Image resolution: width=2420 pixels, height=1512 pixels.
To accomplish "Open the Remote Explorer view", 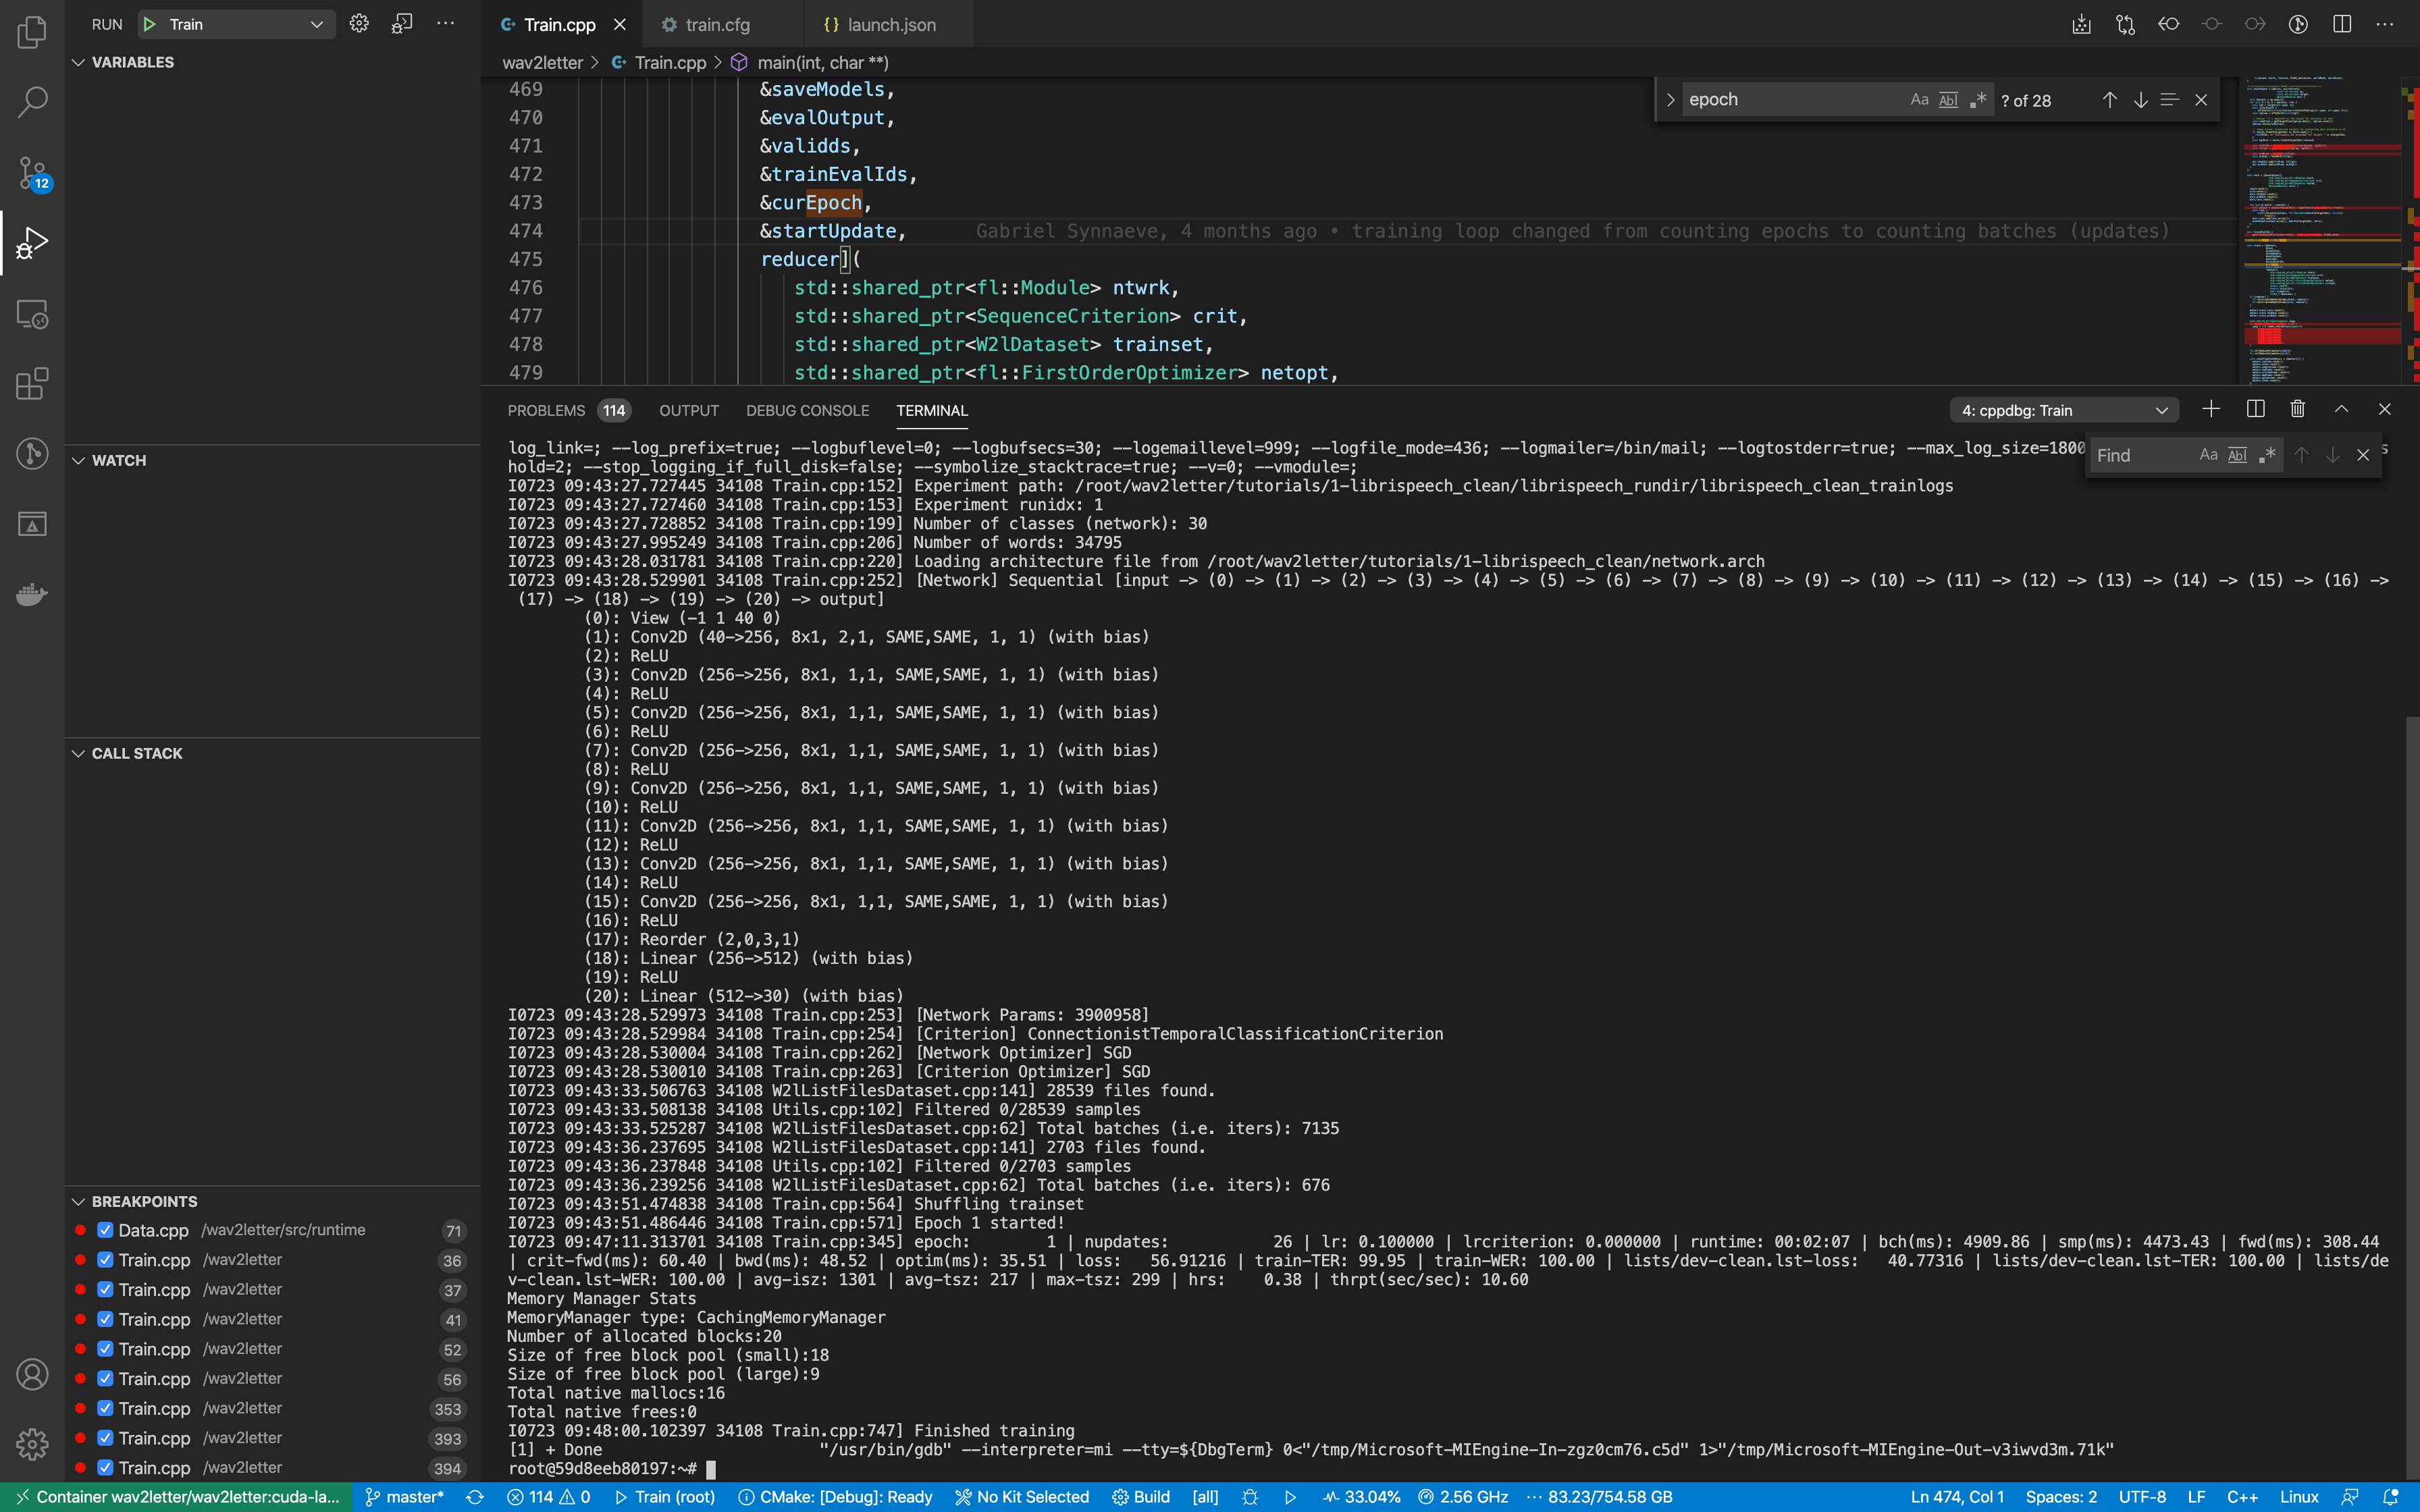I will click(31, 314).
